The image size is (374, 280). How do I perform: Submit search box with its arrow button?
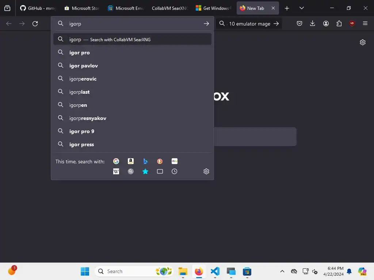pos(276,24)
